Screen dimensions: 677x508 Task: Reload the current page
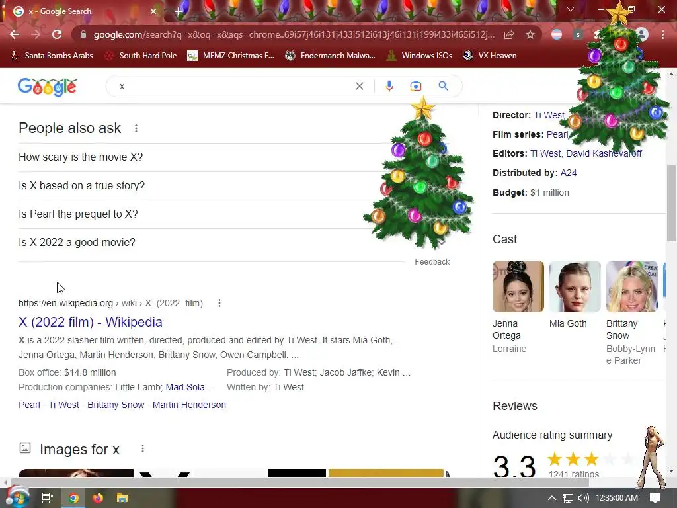pos(57,34)
